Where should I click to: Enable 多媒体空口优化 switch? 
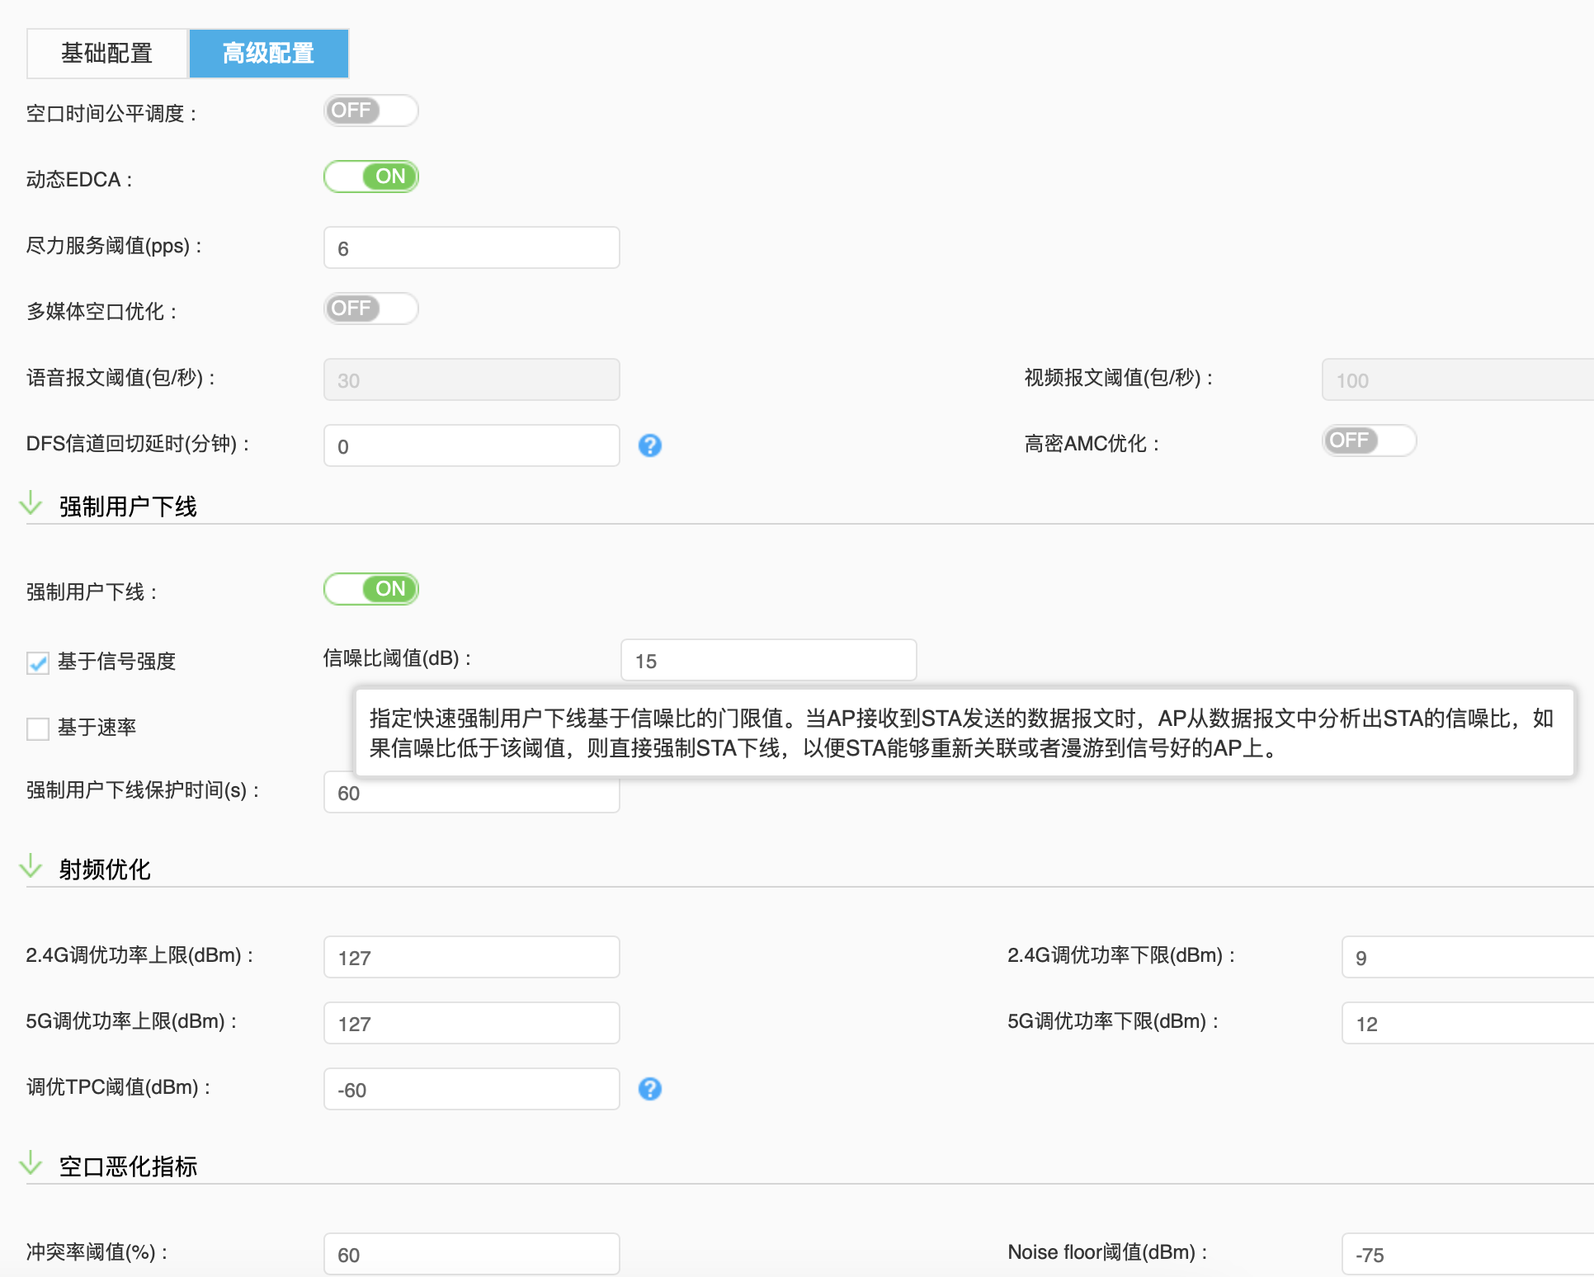[371, 309]
